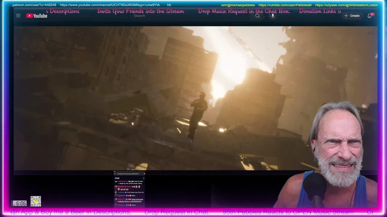Select the 'Emeli Sande' chat message
The image size is (387, 217).
pos(129,192)
